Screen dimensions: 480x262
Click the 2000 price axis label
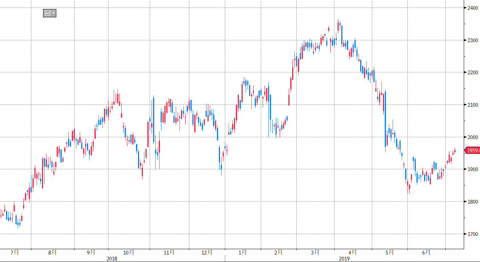(x=472, y=137)
